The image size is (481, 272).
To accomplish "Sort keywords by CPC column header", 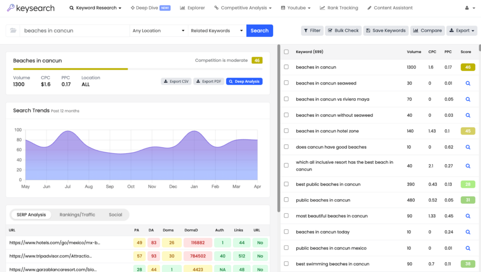I will (432, 52).
